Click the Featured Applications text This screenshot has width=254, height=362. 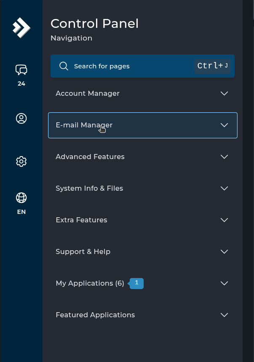coord(95,315)
